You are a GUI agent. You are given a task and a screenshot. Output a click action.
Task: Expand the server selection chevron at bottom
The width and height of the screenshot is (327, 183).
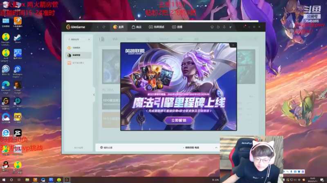pyautogui.click(x=216, y=148)
